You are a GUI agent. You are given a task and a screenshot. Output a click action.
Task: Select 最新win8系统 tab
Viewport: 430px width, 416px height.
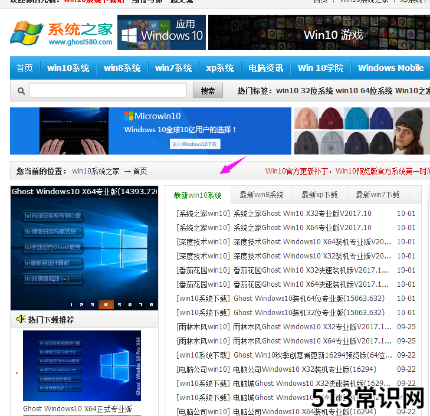262,195
